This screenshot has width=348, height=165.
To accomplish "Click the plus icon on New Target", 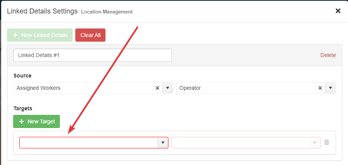I will coord(21,121).
